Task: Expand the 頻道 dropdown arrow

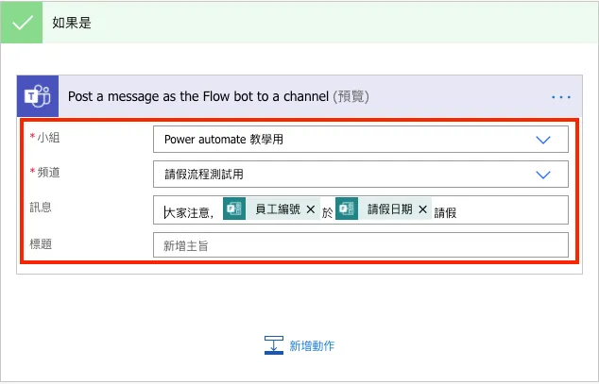Action: coord(543,175)
